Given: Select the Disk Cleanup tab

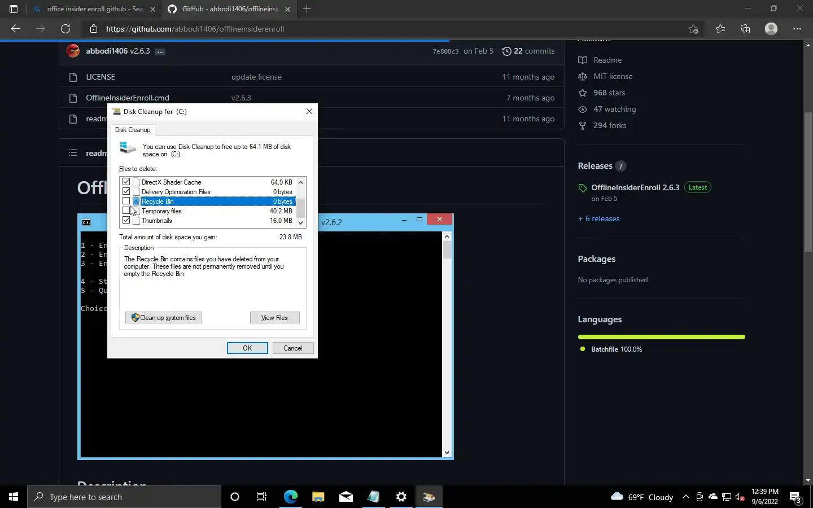Looking at the screenshot, I should click(133, 130).
